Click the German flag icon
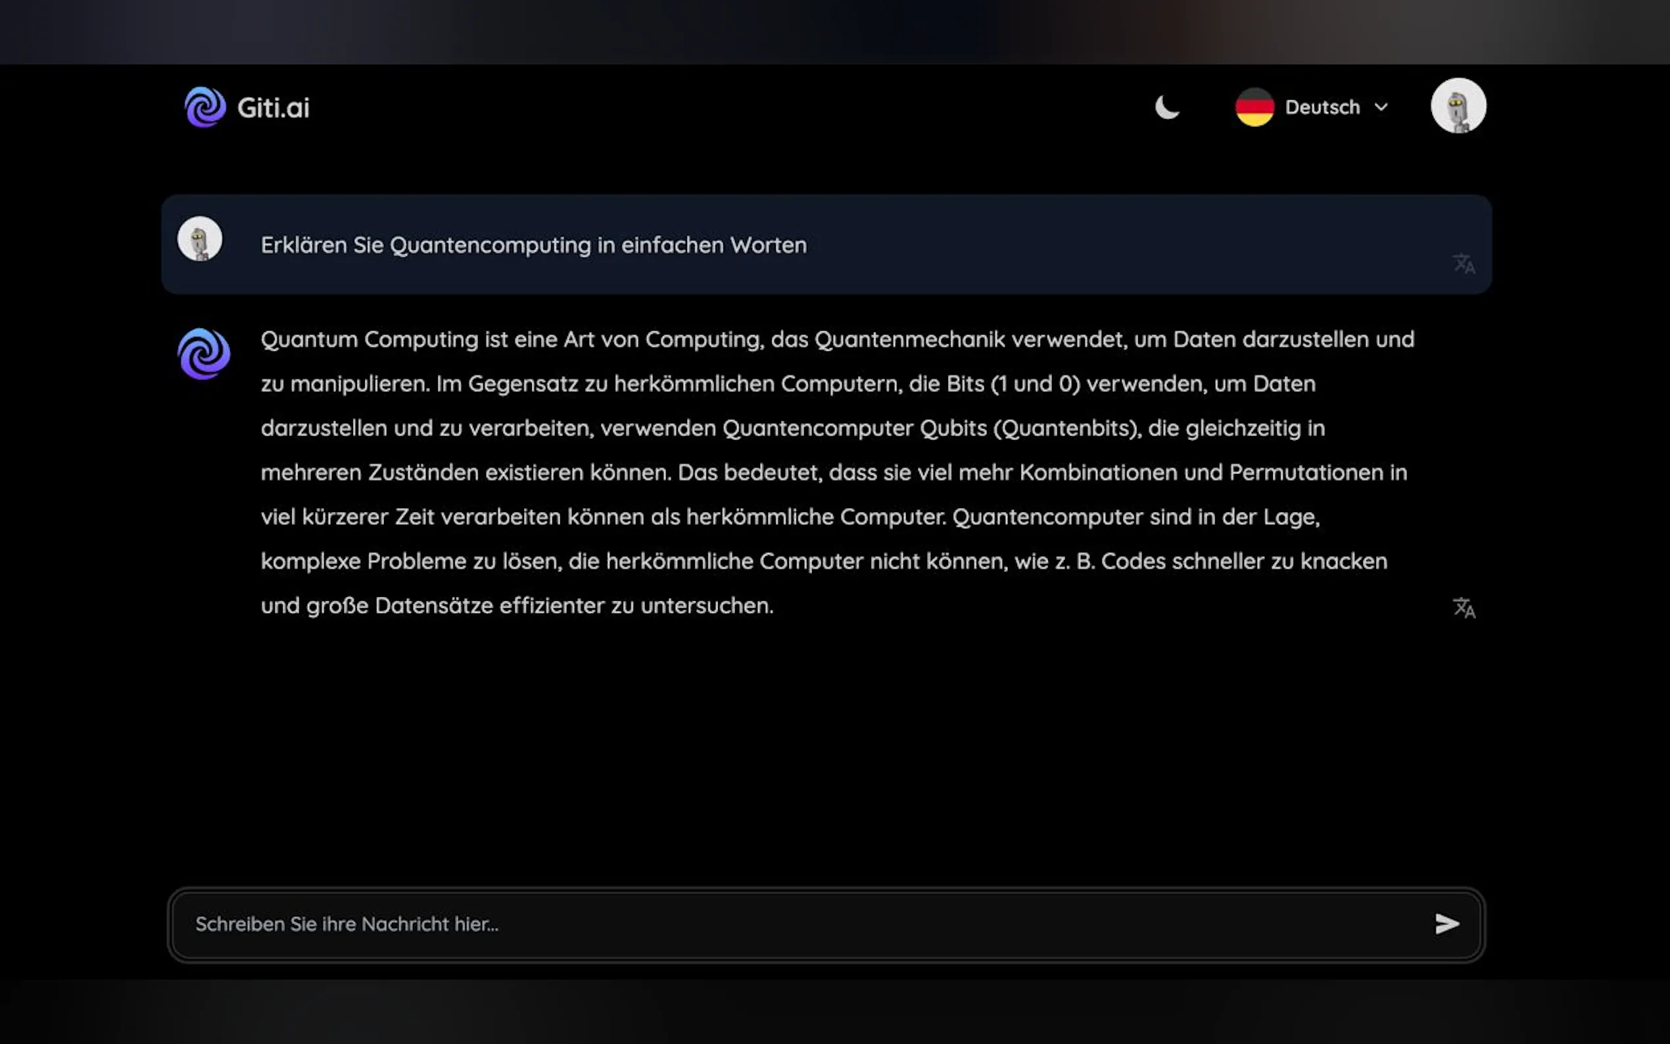The height and width of the screenshot is (1044, 1670). (x=1254, y=107)
